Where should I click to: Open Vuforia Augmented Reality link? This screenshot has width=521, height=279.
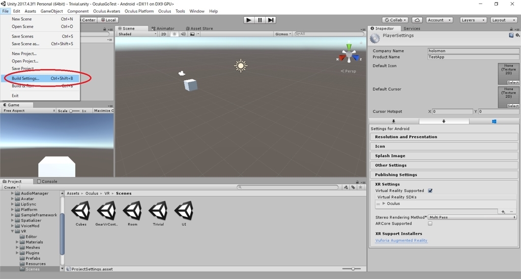[x=401, y=240]
